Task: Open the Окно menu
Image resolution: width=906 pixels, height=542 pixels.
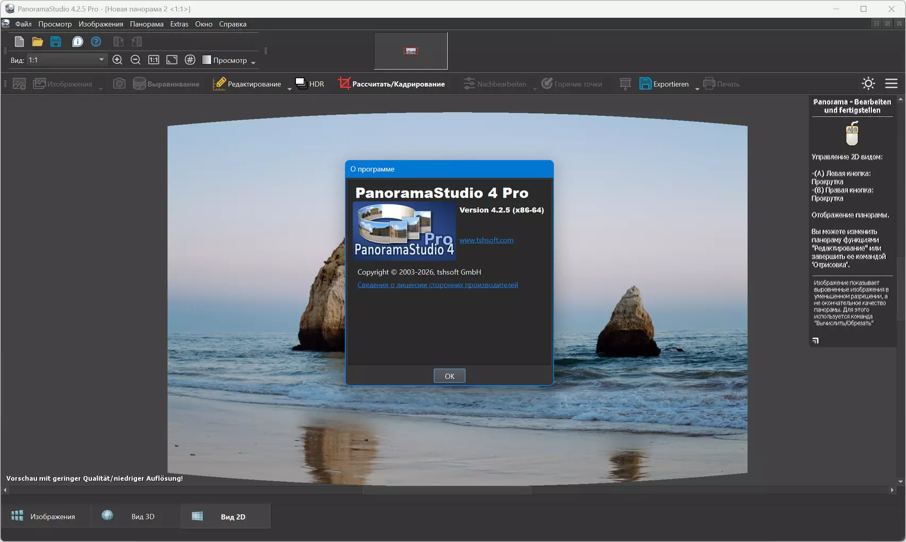Action: 204,24
